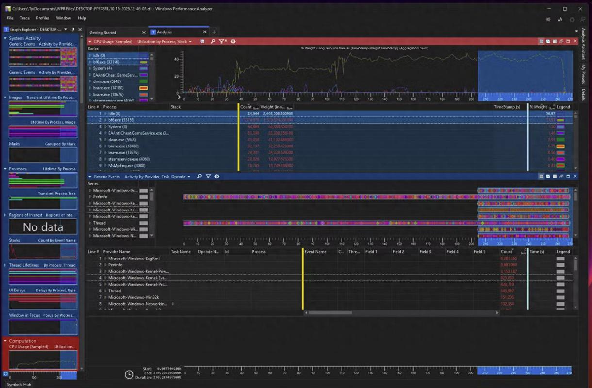Toggle the application theme sun icon
The image size is (592, 388).
tap(548, 20)
